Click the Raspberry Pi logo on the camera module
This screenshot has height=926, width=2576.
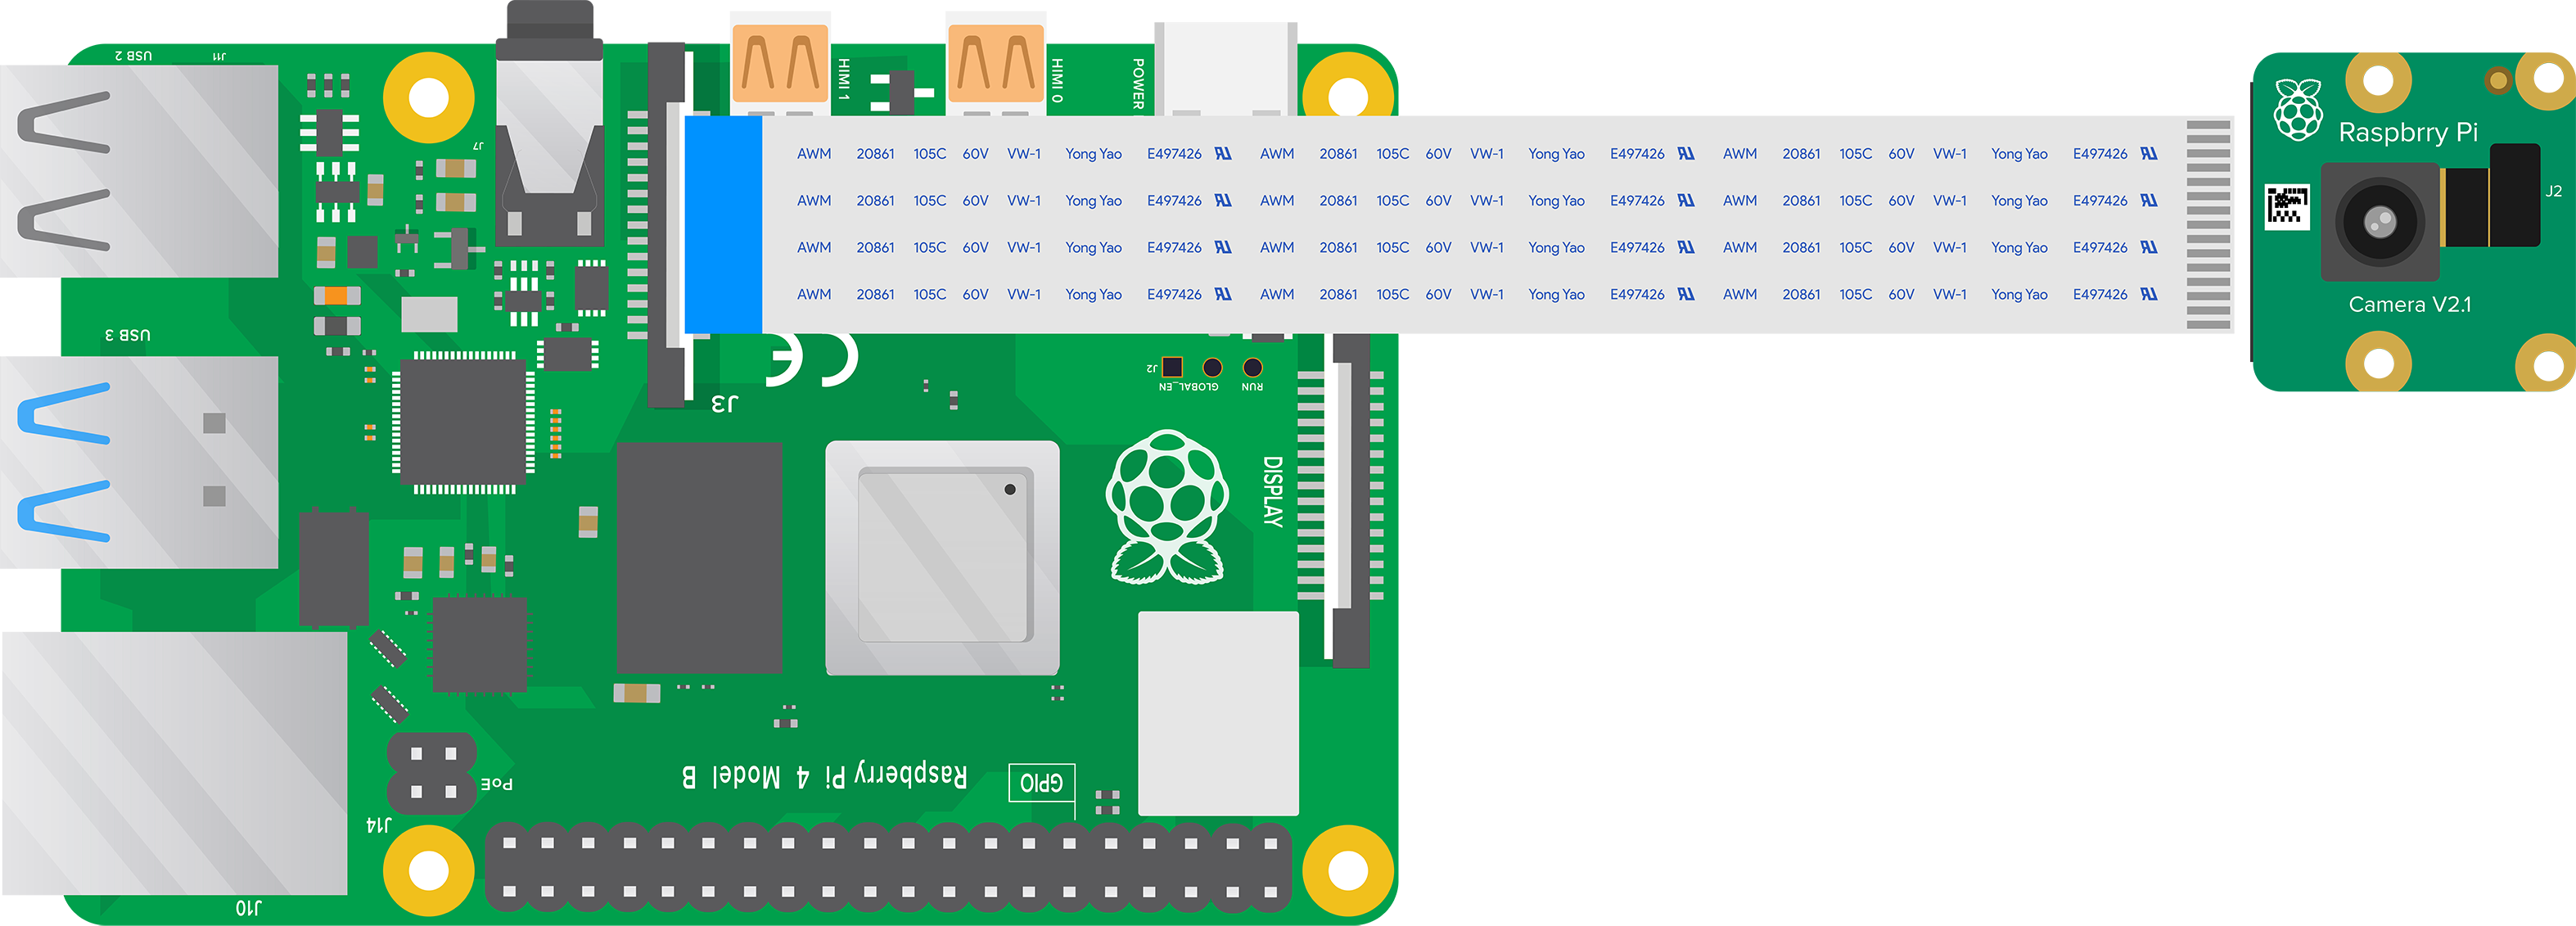2298,109
